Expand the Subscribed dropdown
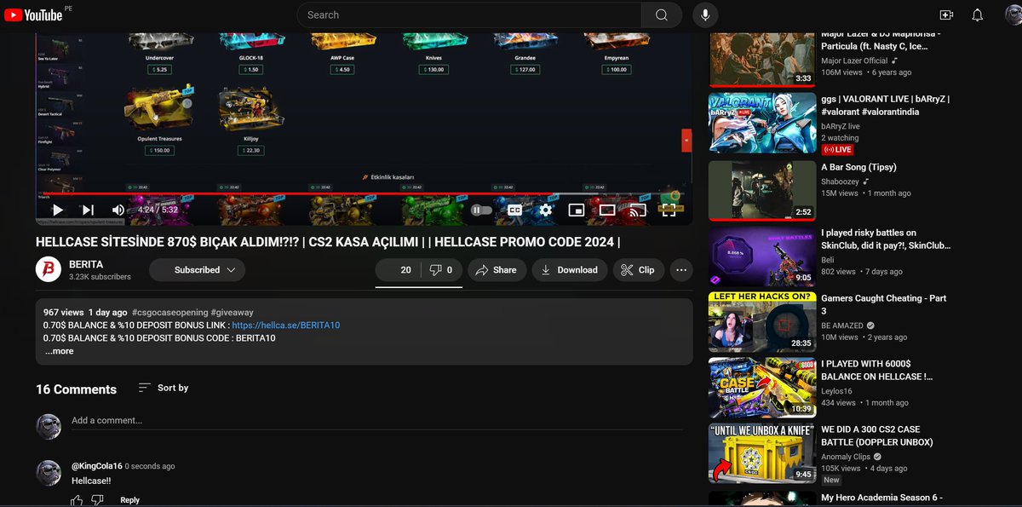 [197, 270]
